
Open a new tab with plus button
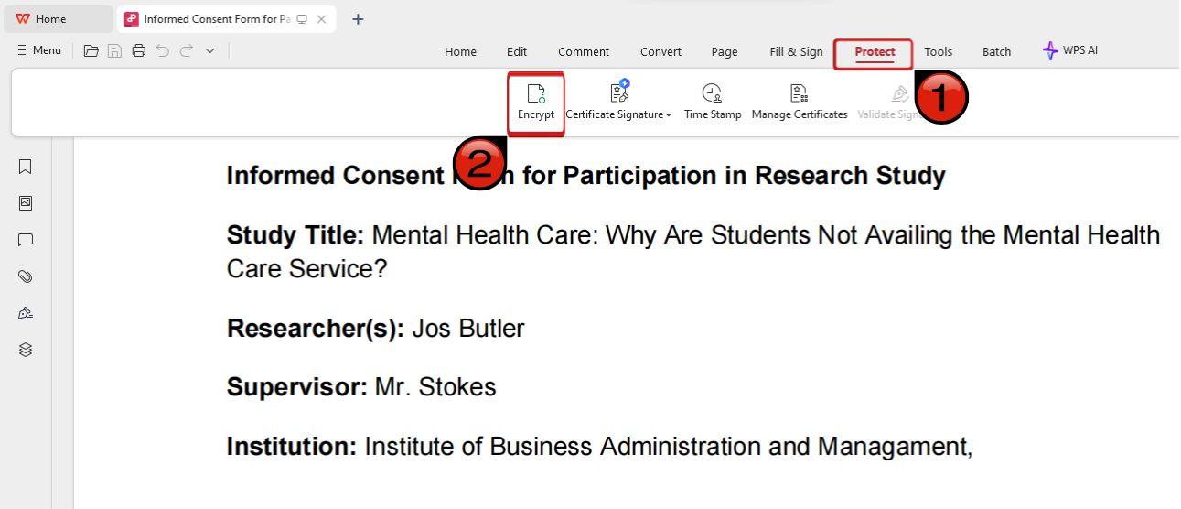coord(358,18)
